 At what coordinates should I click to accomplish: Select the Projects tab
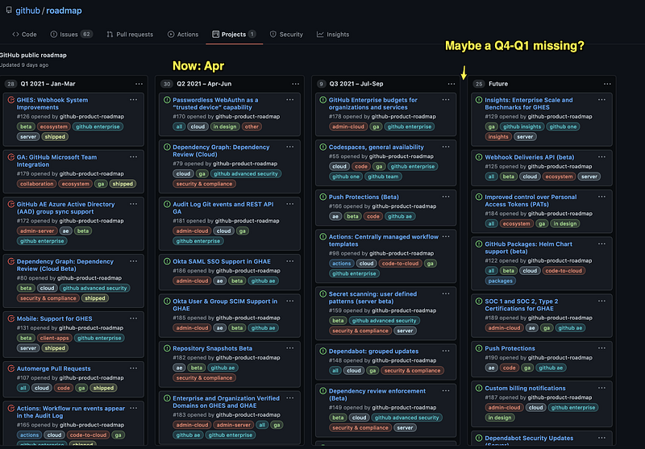pos(234,35)
